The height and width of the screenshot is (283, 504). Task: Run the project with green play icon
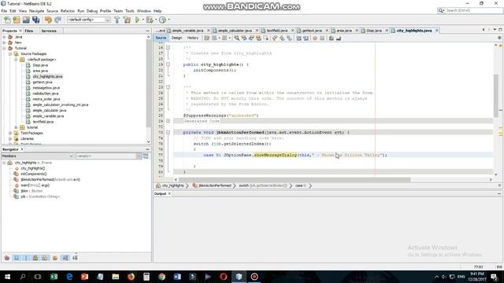[x=137, y=20]
